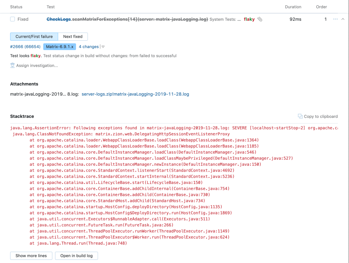Open the 4 changes link
This screenshot has width=349, height=263.
click(x=89, y=47)
